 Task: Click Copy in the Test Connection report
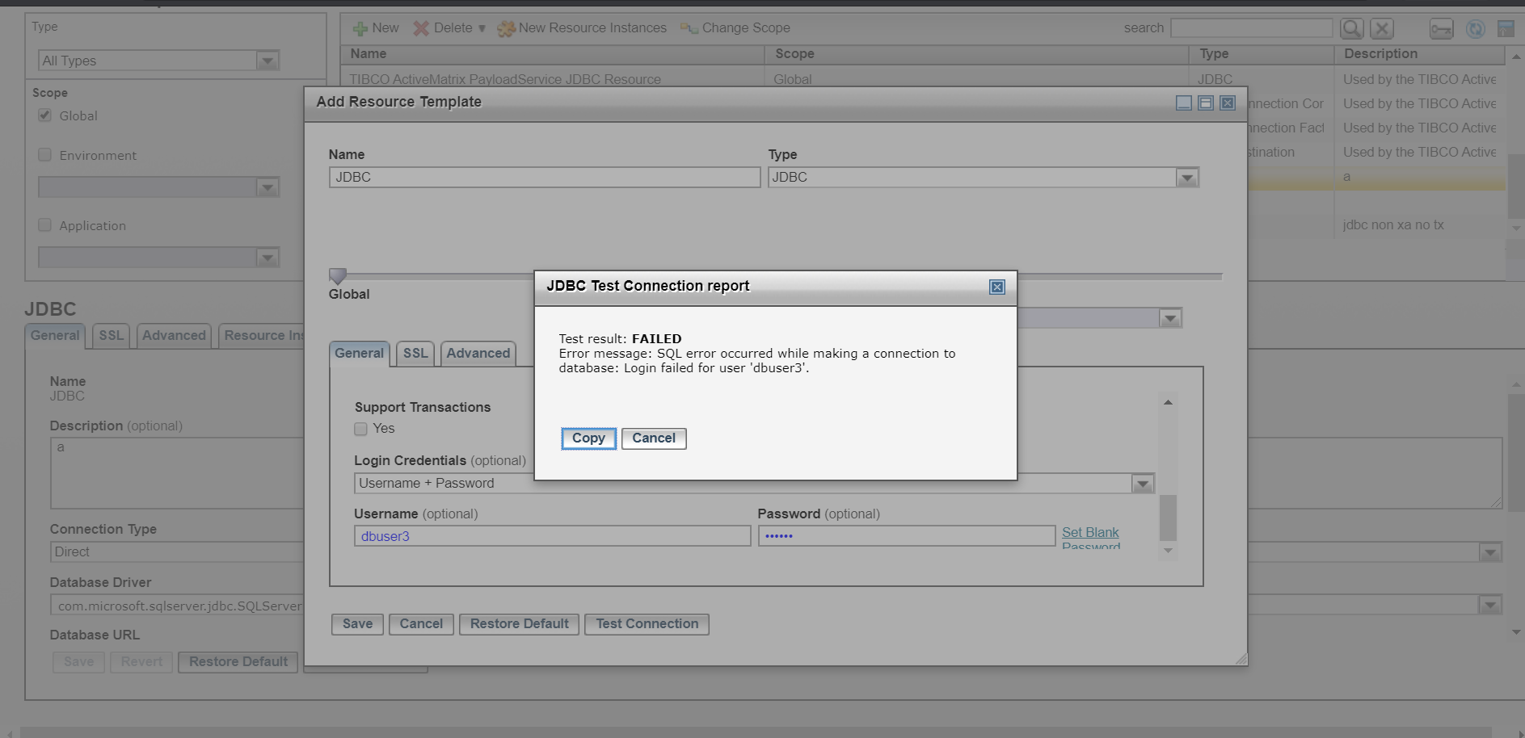588,438
